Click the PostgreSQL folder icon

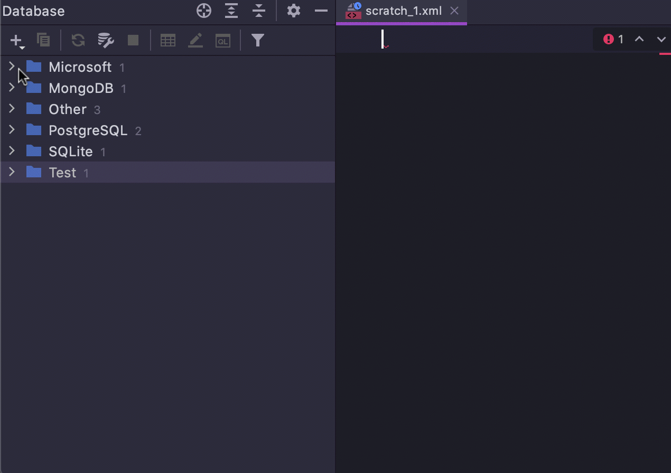(34, 130)
